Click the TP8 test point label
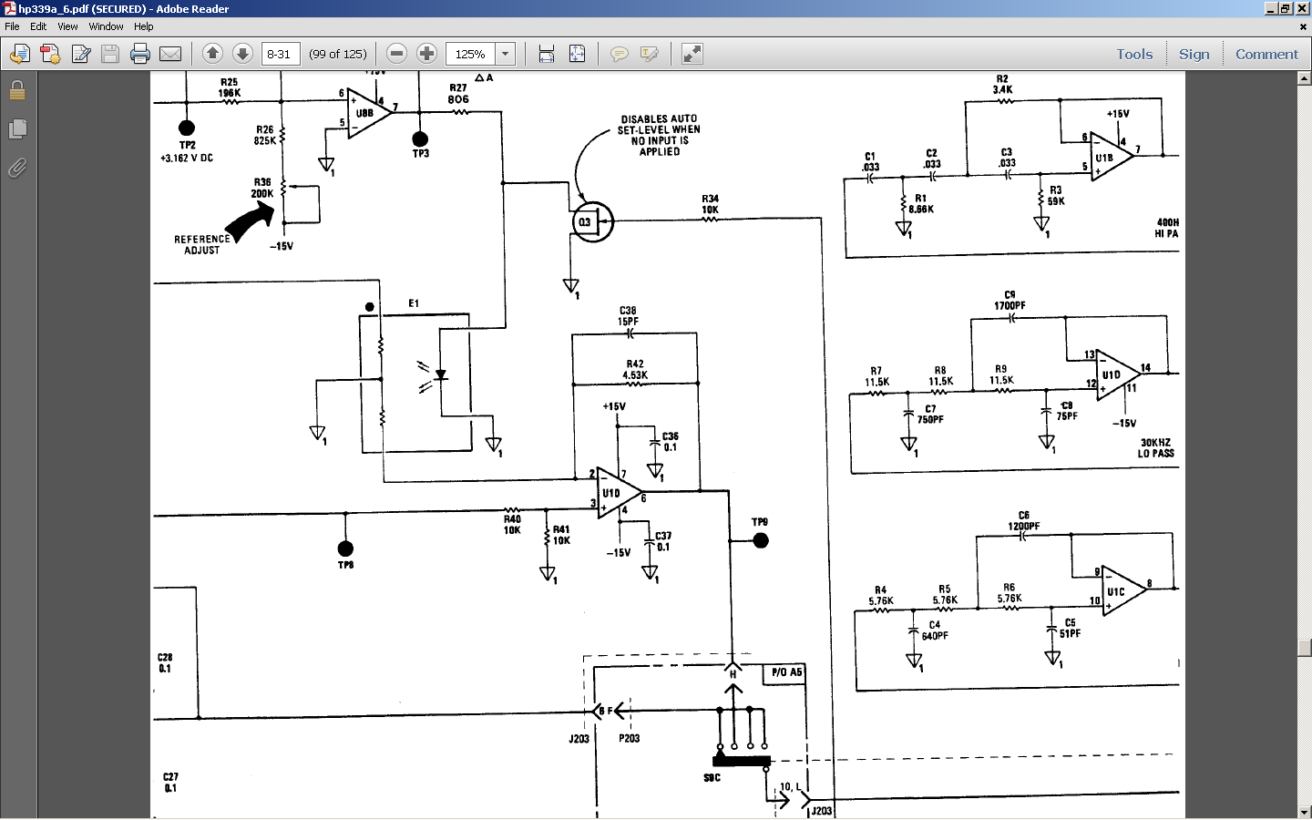1312x820 pixels. click(x=345, y=565)
